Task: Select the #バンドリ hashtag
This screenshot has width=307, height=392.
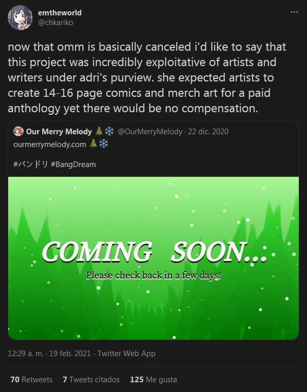Action: click(31, 164)
